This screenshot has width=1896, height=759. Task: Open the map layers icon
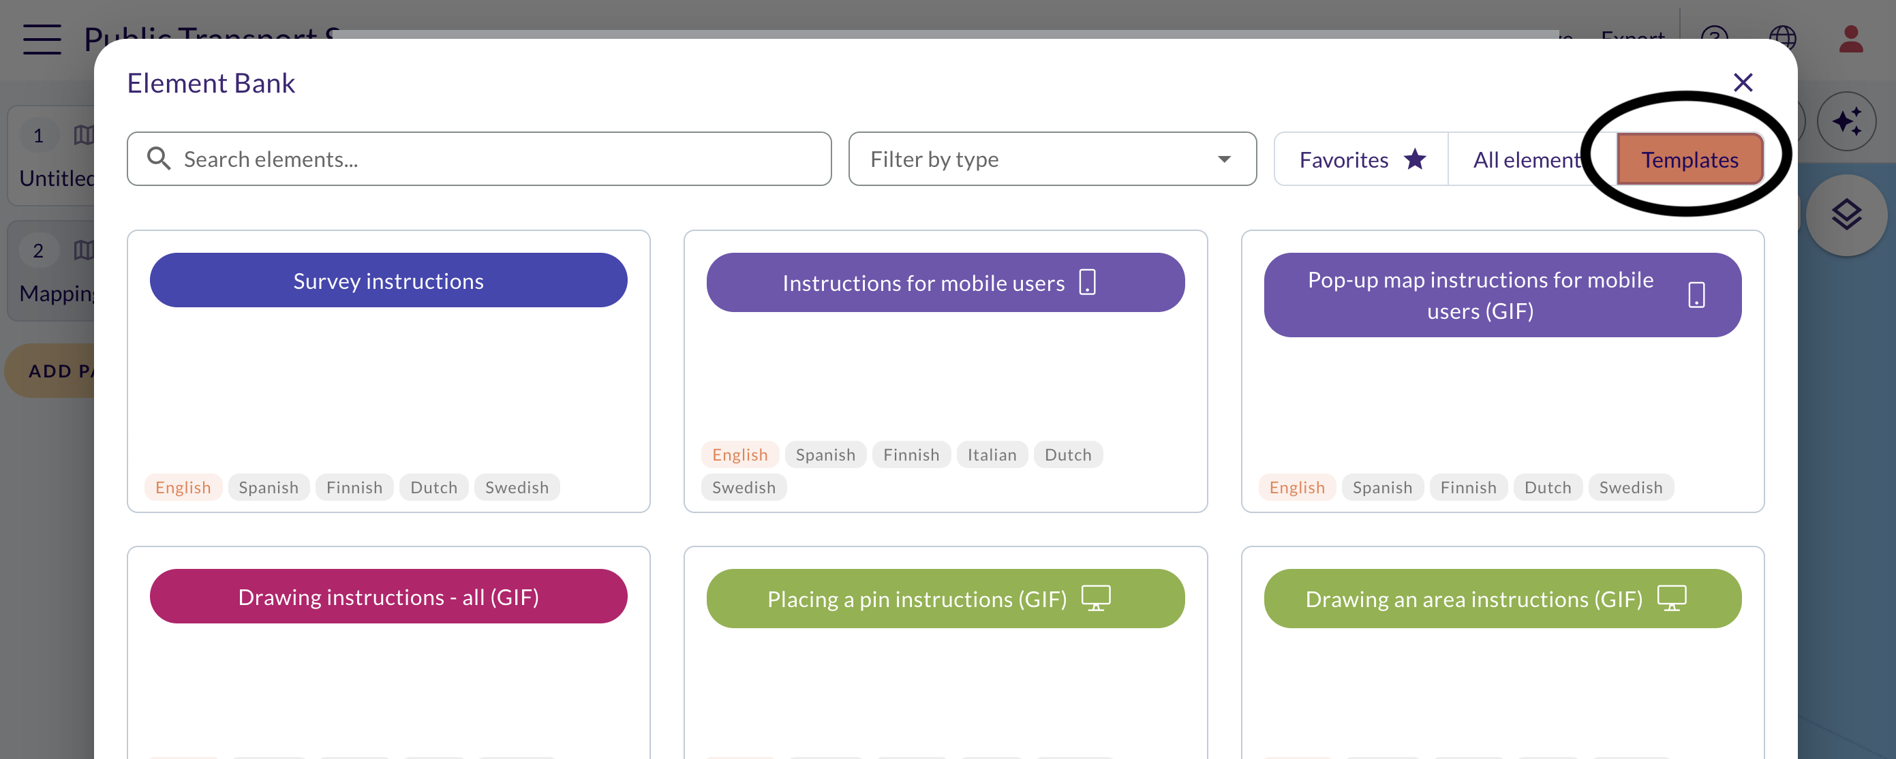[1846, 215]
